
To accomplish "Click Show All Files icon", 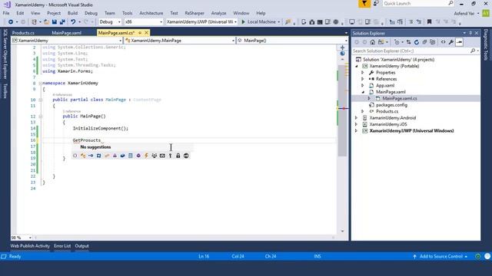I will pyautogui.click(x=433, y=42).
